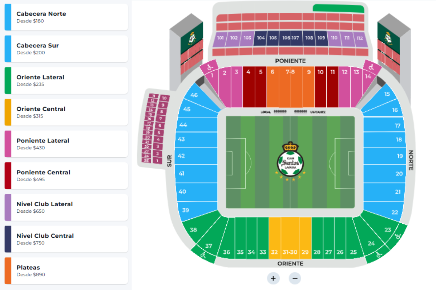Select section 7-8 in Plateas
436x290 pixels.
point(290,87)
